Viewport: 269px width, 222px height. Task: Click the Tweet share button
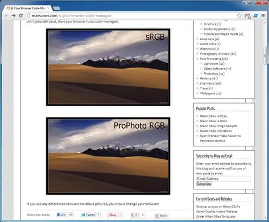[88, 214]
